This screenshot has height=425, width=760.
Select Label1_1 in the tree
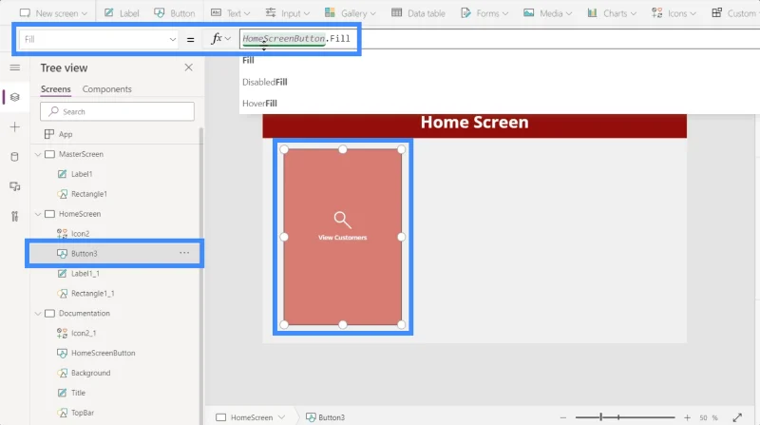pyautogui.click(x=85, y=274)
